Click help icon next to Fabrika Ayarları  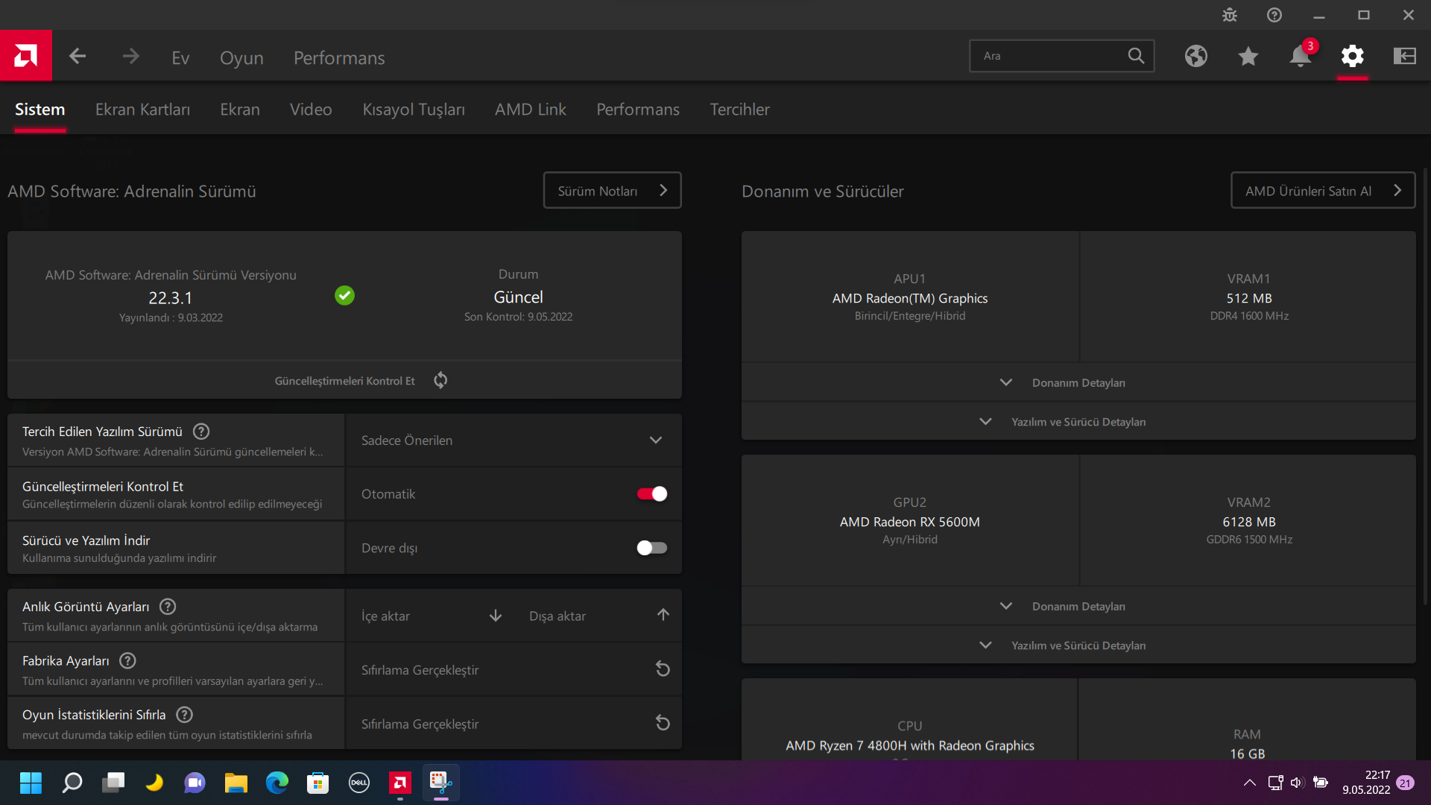127,660
